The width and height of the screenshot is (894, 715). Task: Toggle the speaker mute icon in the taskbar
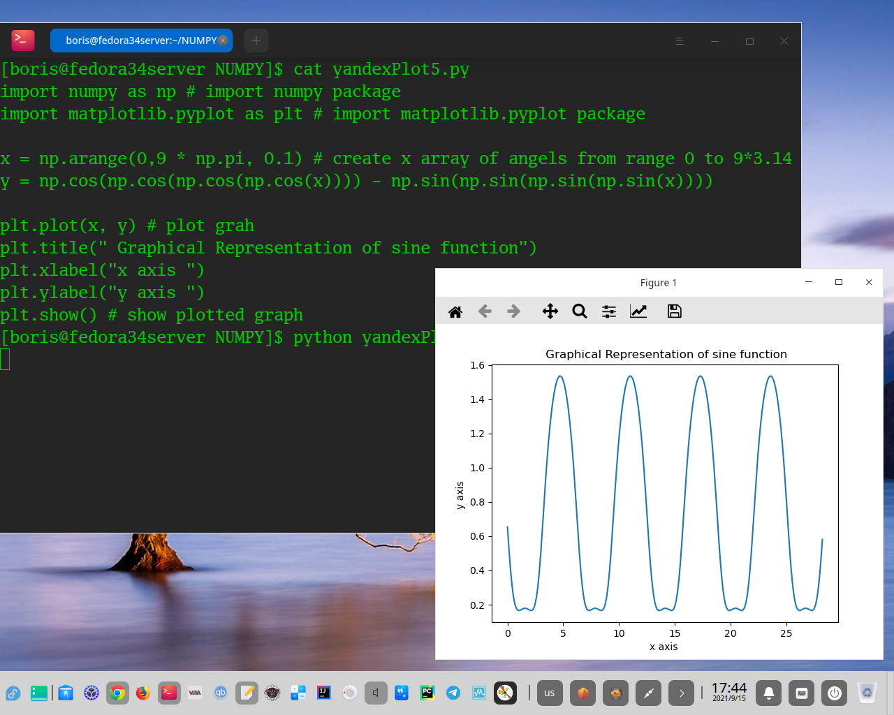[x=376, y=693]
